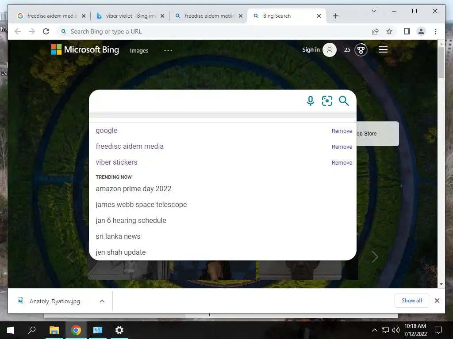Click the rewards points count 25
453x339 pixels.
pyautogui.click(x=347, y=50)
